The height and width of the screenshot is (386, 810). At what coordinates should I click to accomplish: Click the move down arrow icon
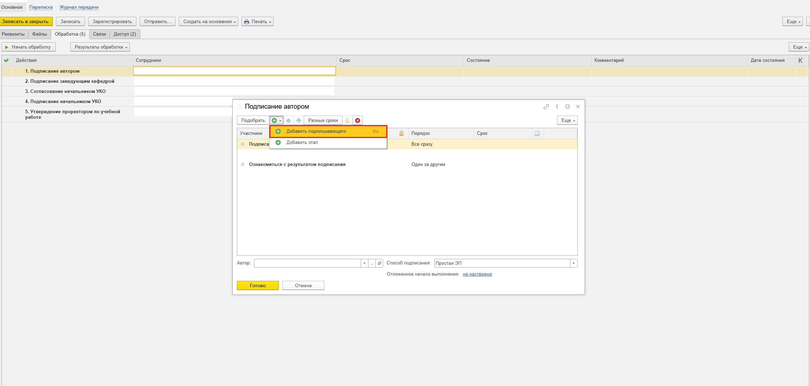[298, 121]
